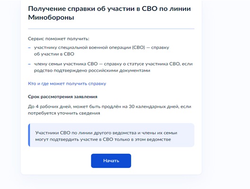This screenshot has height=189, width=250.
Task: Click the участнику специальной военной операции bullet text
Action: coord(101,51)
